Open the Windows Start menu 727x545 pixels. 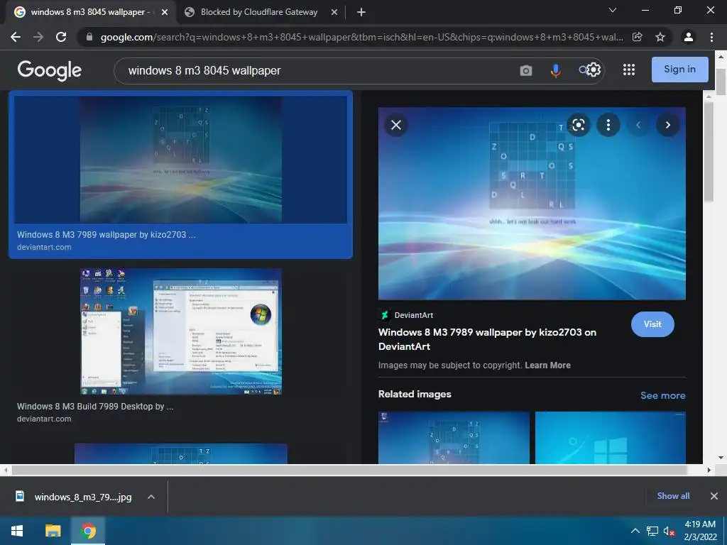pos(17,531)
